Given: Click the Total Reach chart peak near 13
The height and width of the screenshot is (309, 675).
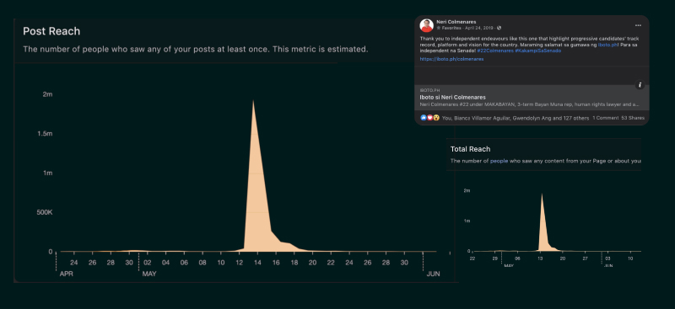Looking at the screenshot, I should coord(542,194).
